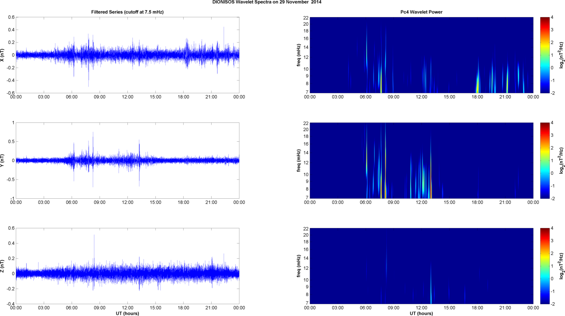
Task: Click the -0.6 tick on the X (nT) axis
Action: (x=11, y=93)
